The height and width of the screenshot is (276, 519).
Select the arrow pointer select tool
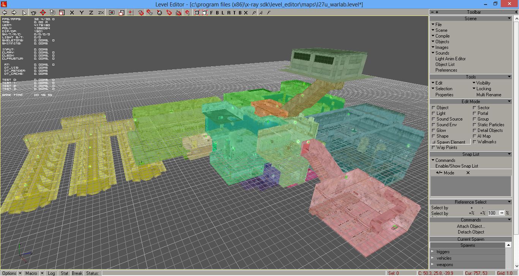point(25,13)
